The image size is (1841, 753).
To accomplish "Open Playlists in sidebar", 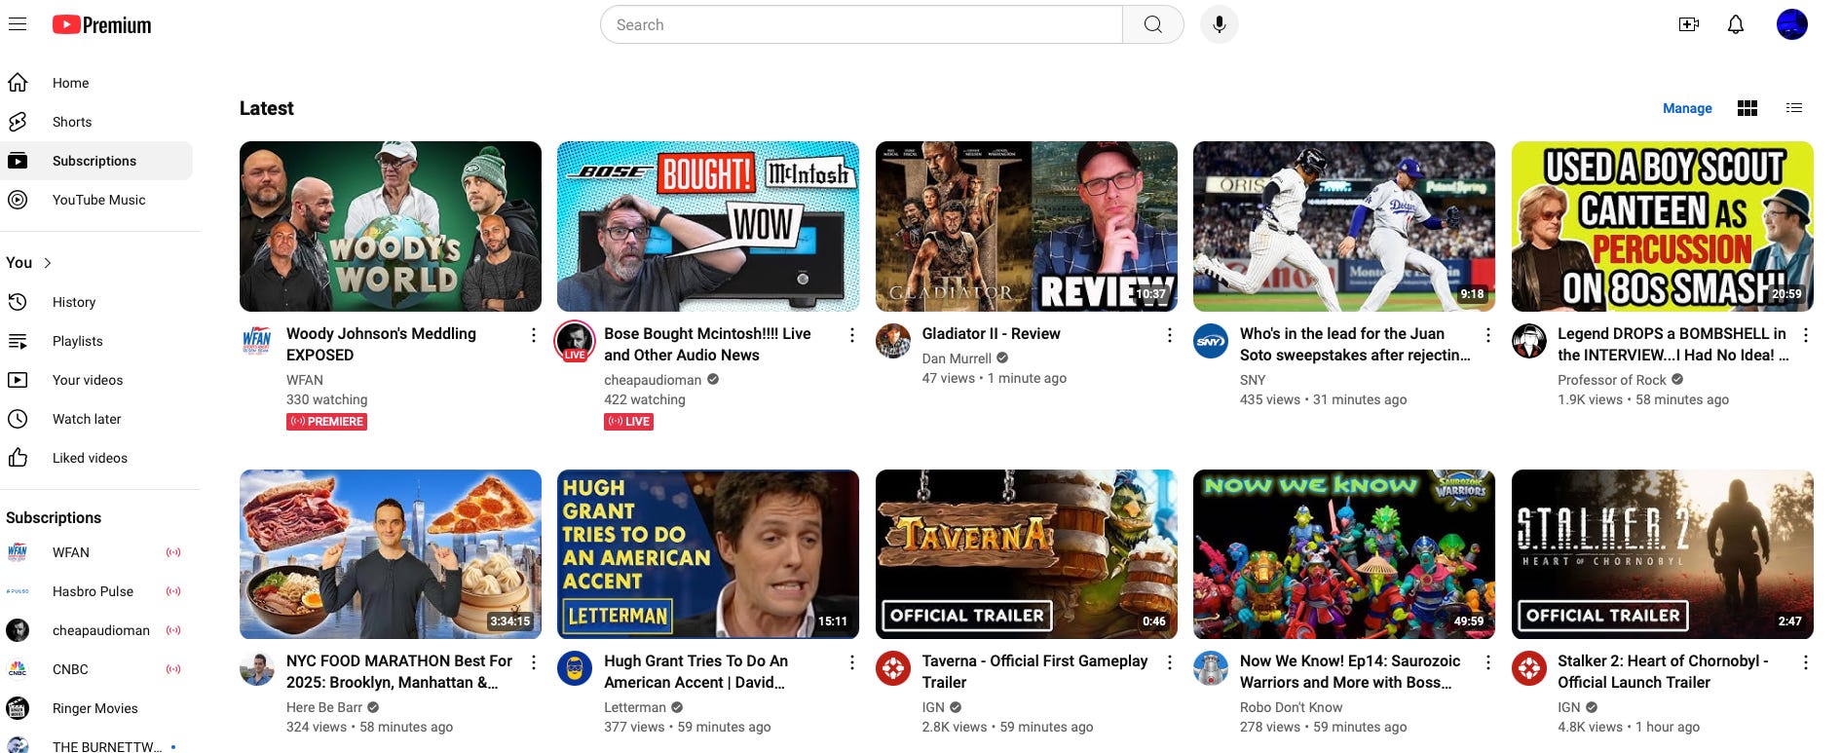I will point(96,341).
